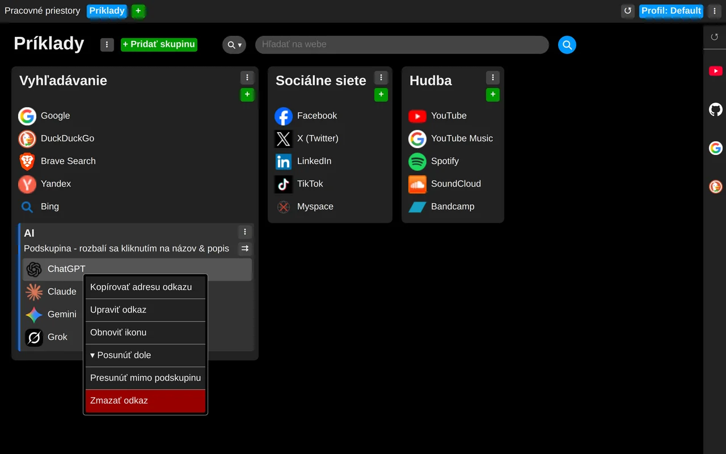726x454 pixels.
Task: Open Hudba group options menu
Action: [493, 78]
